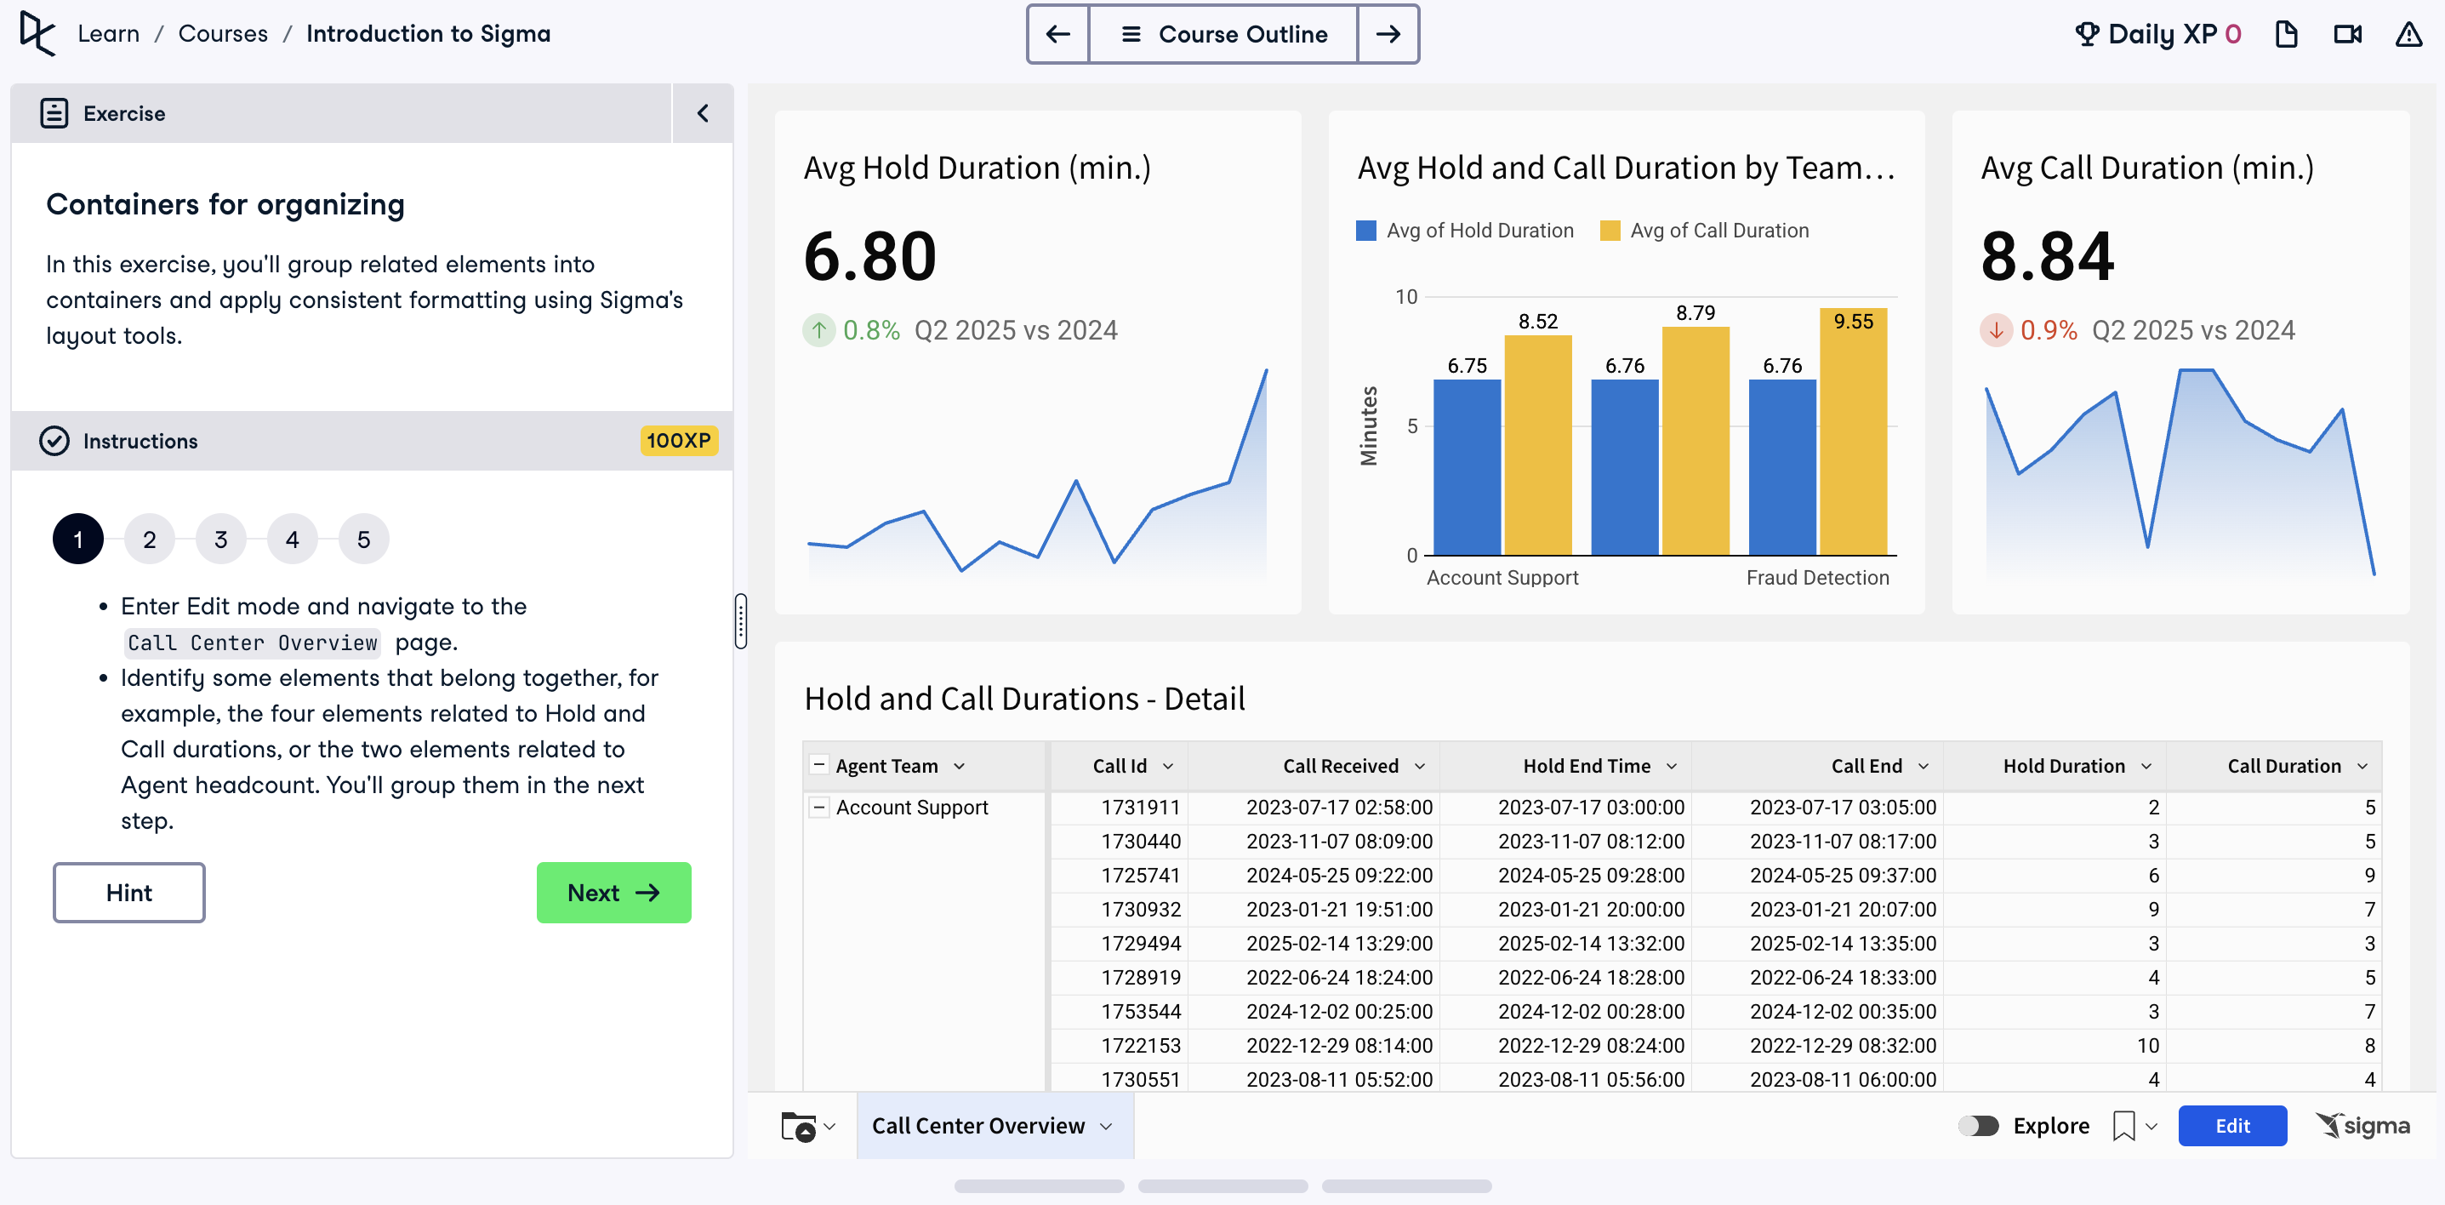Image resolution: width=2445 pixels, height=1205 pixels.
Task: Click the panel resize handle divider
Action: pyautogui.click(x=740, y=621)
